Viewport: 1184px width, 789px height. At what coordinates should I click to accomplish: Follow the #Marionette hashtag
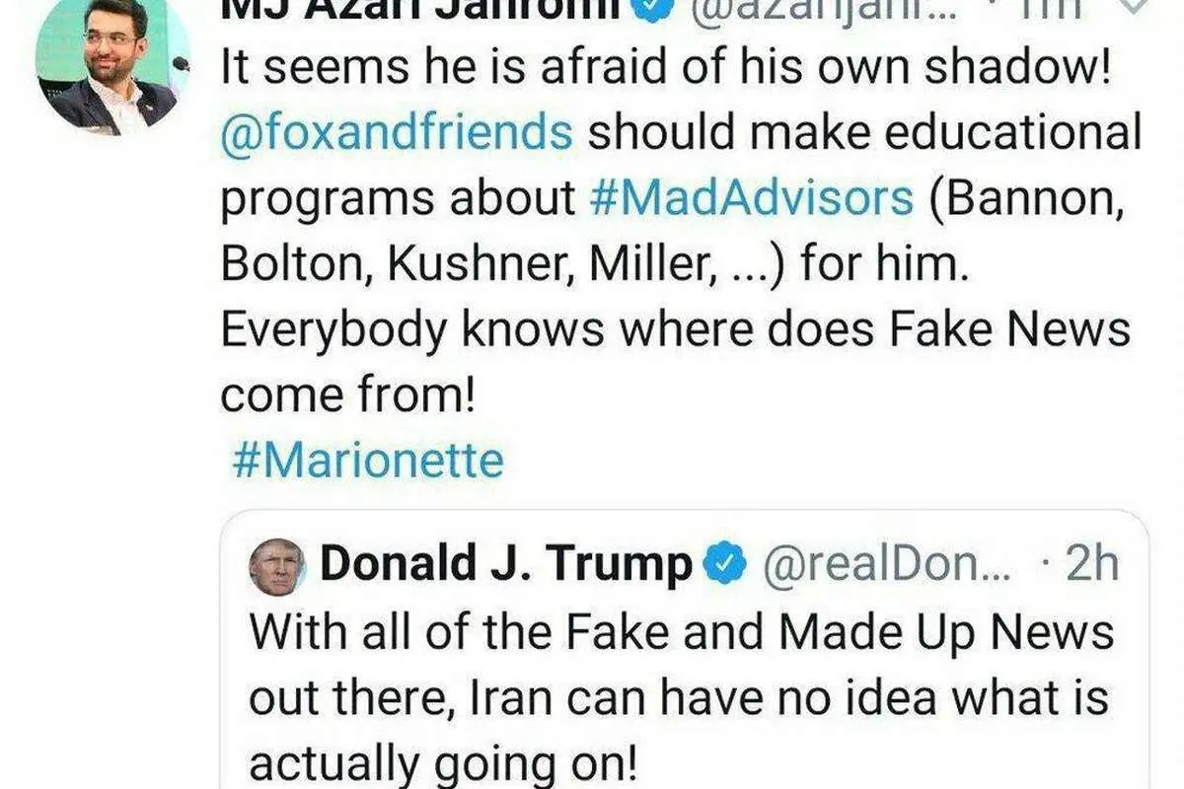(x=368, y=460)
